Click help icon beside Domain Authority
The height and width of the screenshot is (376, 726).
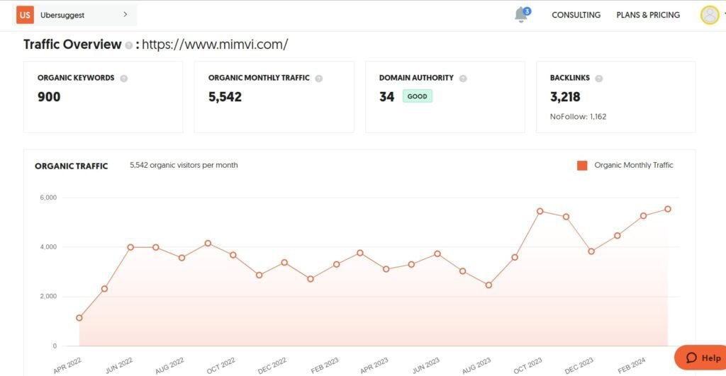click(x=463, y=79)
